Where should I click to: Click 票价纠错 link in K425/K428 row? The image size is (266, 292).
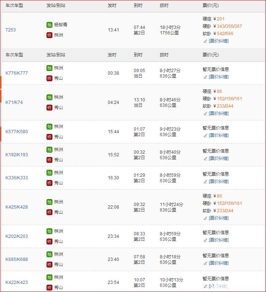coord(219,218)
